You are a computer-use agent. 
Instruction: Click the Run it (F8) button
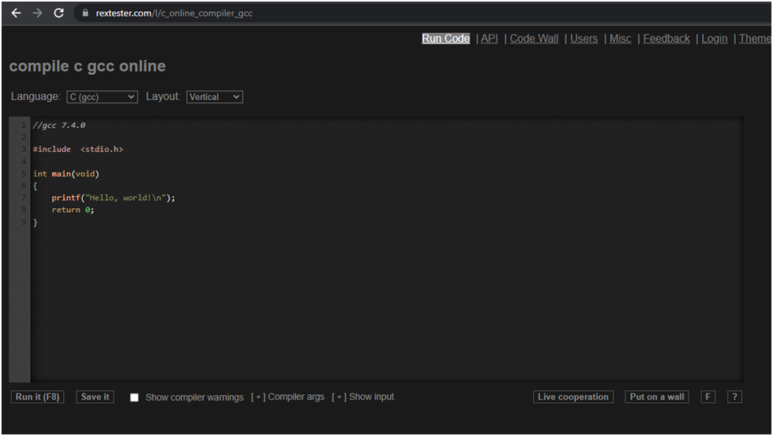click(37, 397)
